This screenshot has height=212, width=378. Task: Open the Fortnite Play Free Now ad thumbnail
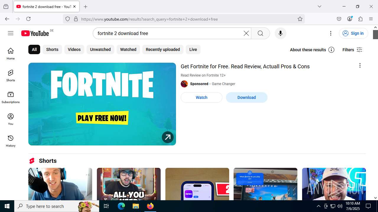click(x=102, y=104)
